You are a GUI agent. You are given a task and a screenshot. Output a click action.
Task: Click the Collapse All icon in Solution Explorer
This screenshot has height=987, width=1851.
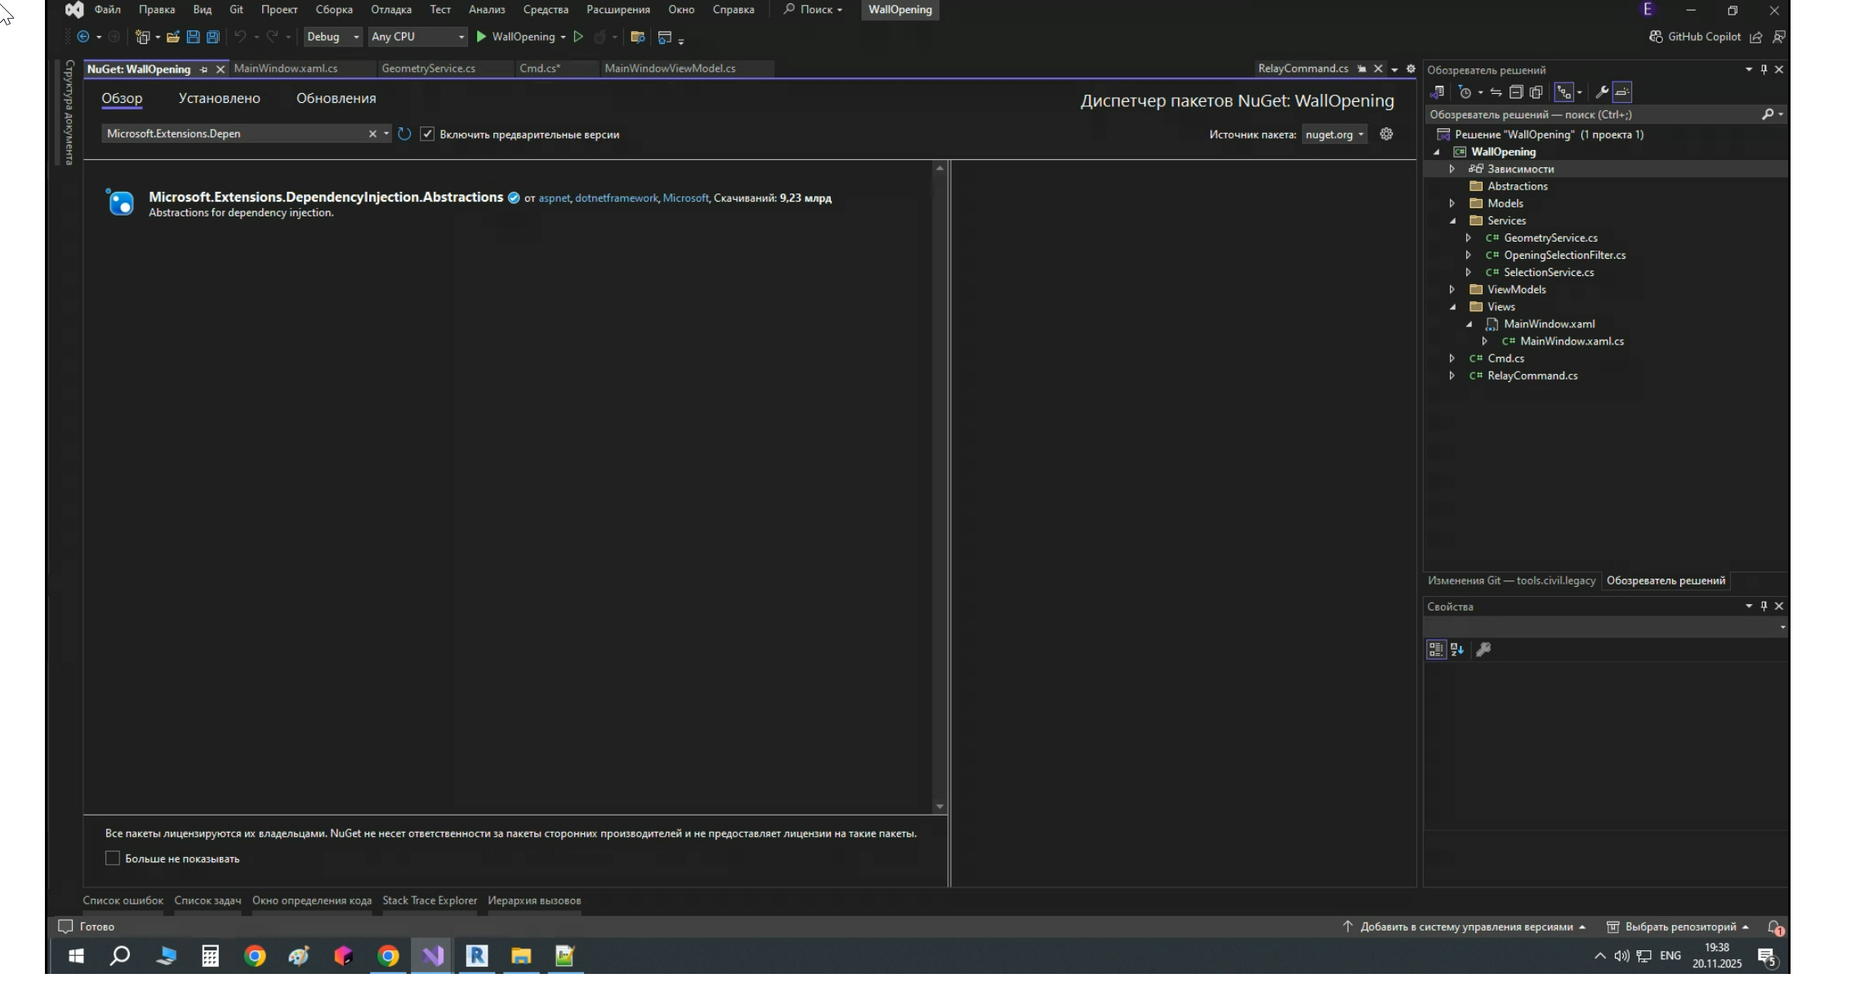(1516, 92)
